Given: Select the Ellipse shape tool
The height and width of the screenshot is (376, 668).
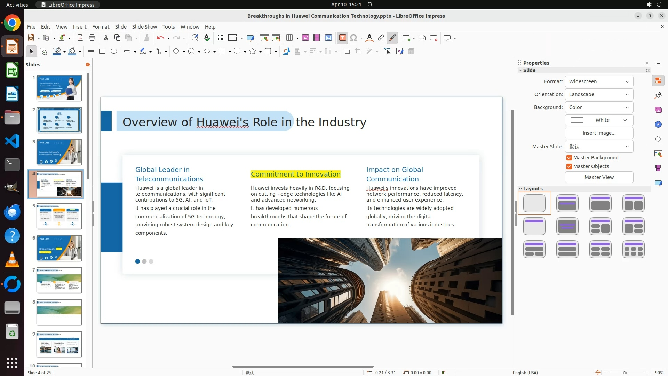Looking at the screenshot, I should pyautogui.click(x=114, y=52).
